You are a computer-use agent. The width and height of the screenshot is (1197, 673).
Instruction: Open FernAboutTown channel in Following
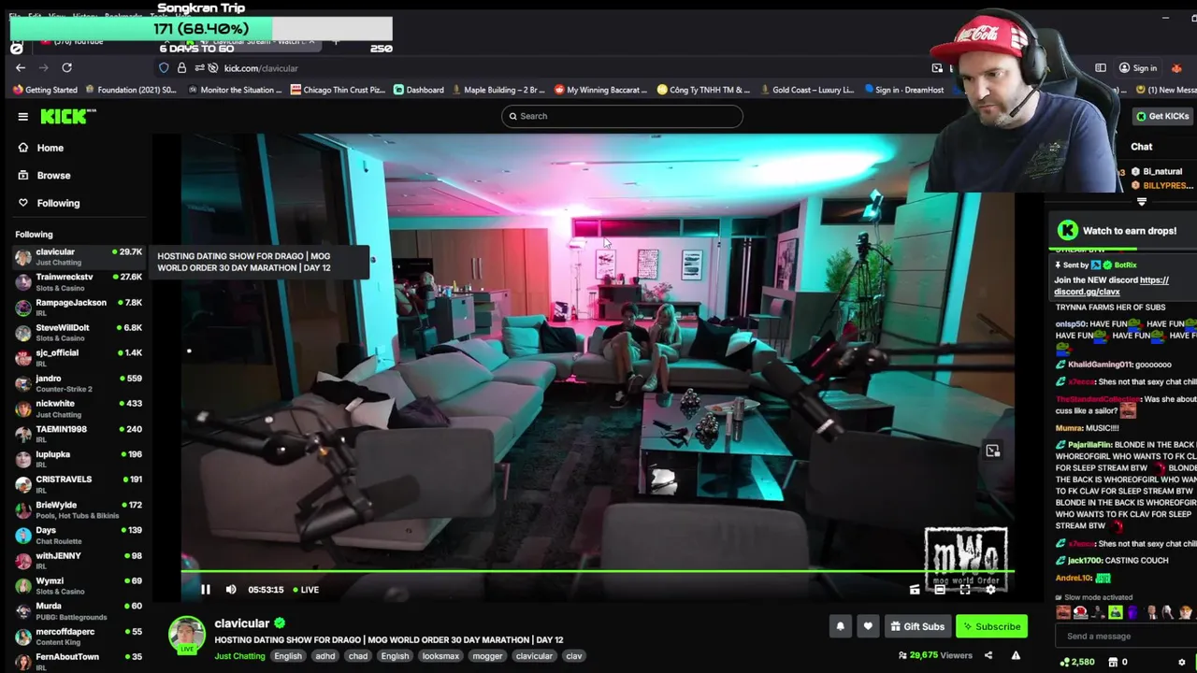(79, 660)
